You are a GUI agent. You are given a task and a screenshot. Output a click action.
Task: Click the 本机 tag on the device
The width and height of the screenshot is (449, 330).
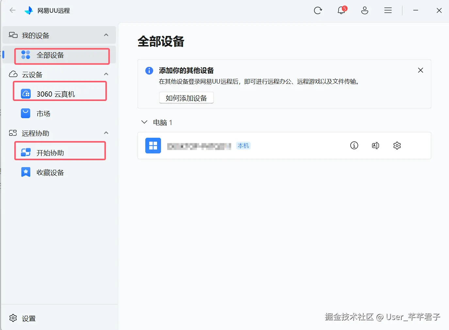(243, 146)
